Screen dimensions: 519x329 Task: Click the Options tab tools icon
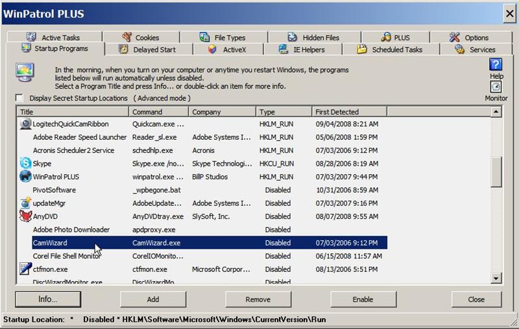pyautogui.click(x=455, y=37)
